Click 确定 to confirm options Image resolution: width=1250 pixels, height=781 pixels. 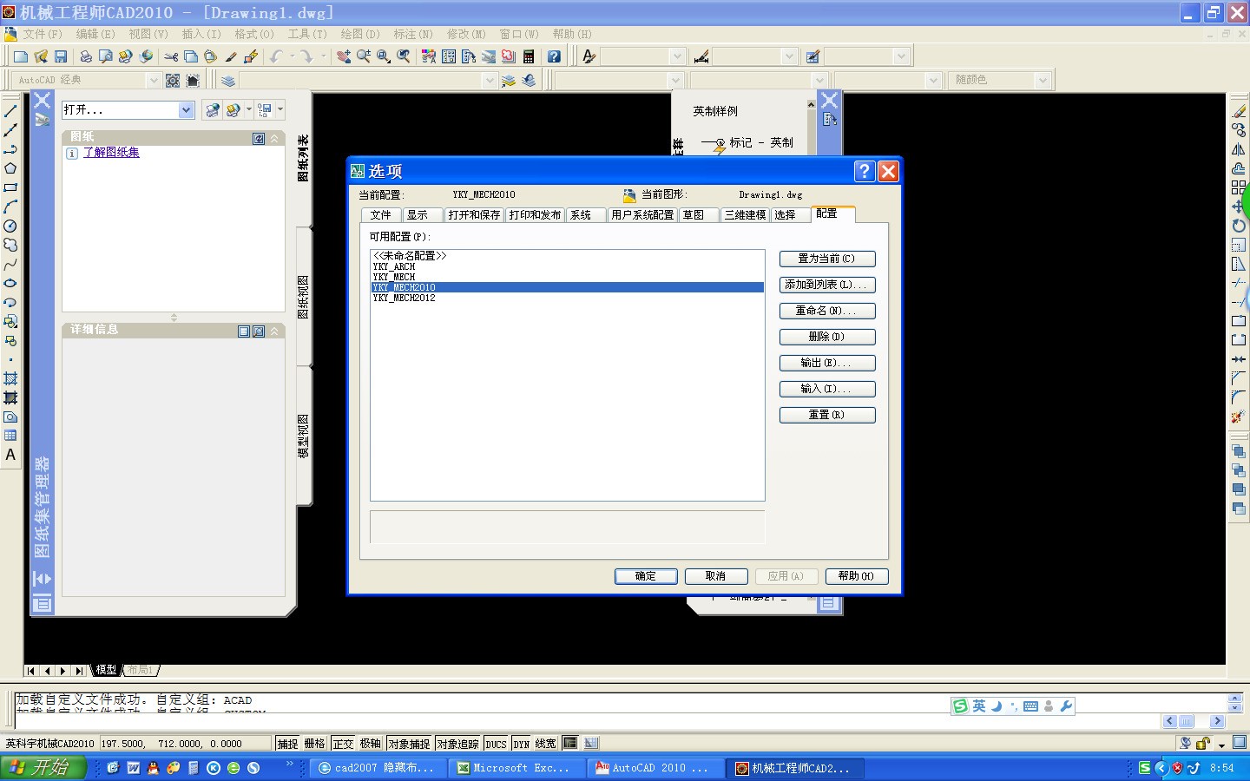point(646,576)
